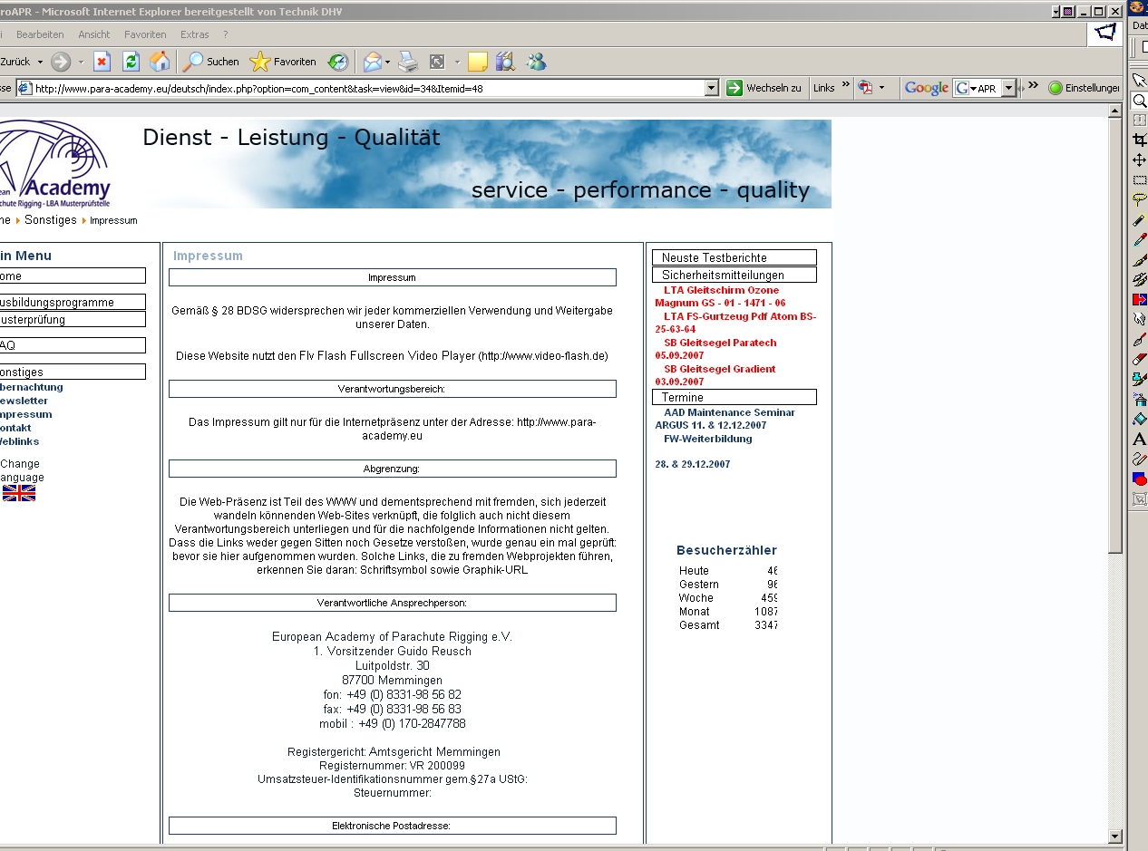Select the Paint Brush tool
This screenshot has width=1148, height=851.
coord(1140,260)
